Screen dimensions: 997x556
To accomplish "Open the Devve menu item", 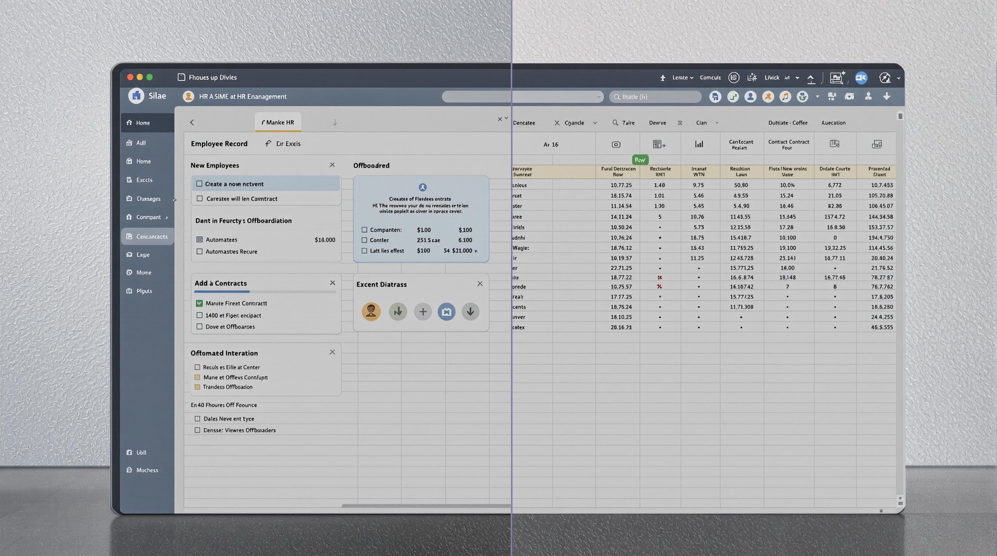I will tap(657, 123).
